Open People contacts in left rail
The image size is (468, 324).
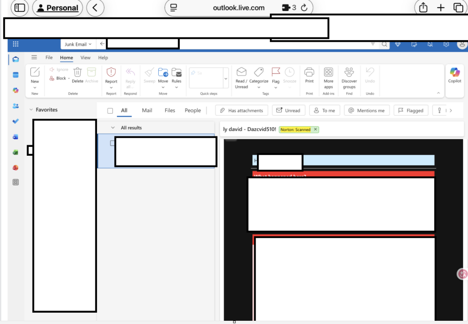(15, 106)
